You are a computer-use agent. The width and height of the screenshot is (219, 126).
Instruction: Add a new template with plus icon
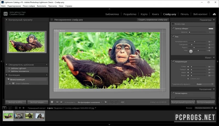47,64
